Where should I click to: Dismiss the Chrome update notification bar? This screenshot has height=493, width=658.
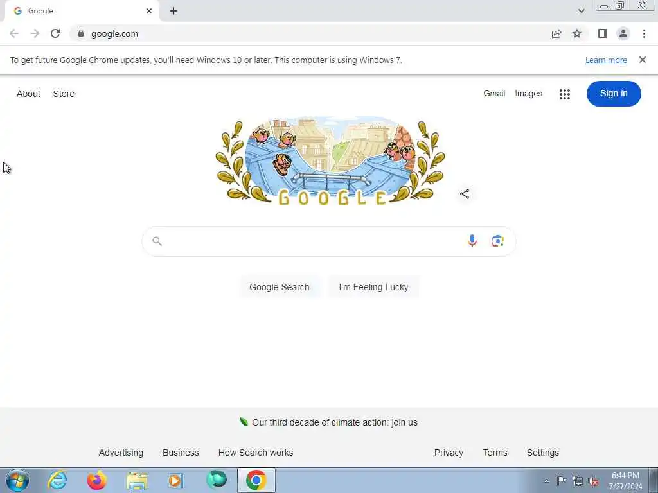pos(642,60)
